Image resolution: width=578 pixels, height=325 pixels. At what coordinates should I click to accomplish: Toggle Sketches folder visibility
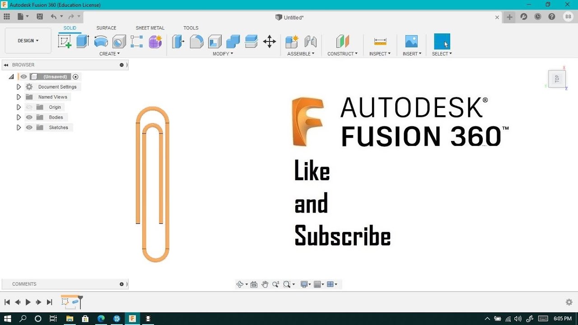click(29, 127)
